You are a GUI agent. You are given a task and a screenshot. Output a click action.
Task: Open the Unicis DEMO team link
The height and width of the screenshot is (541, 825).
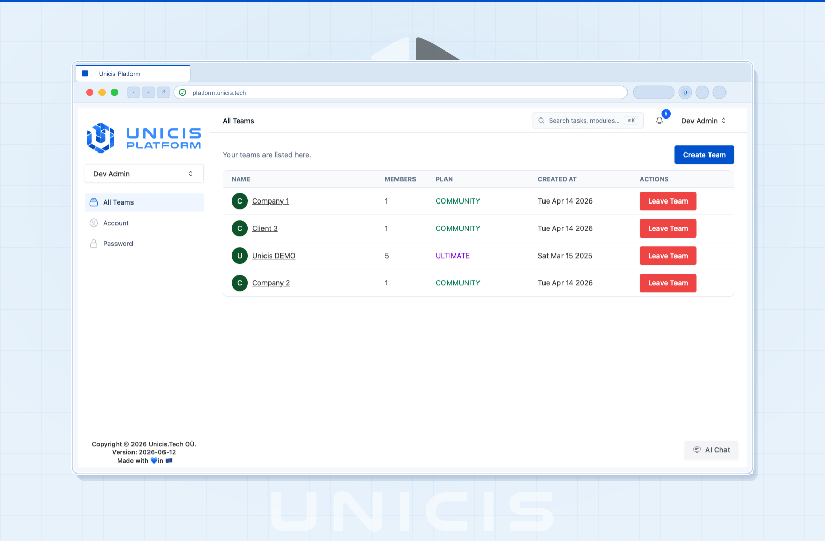274,256
